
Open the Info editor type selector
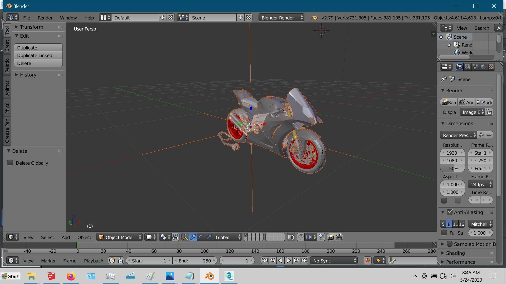point(12,18)
